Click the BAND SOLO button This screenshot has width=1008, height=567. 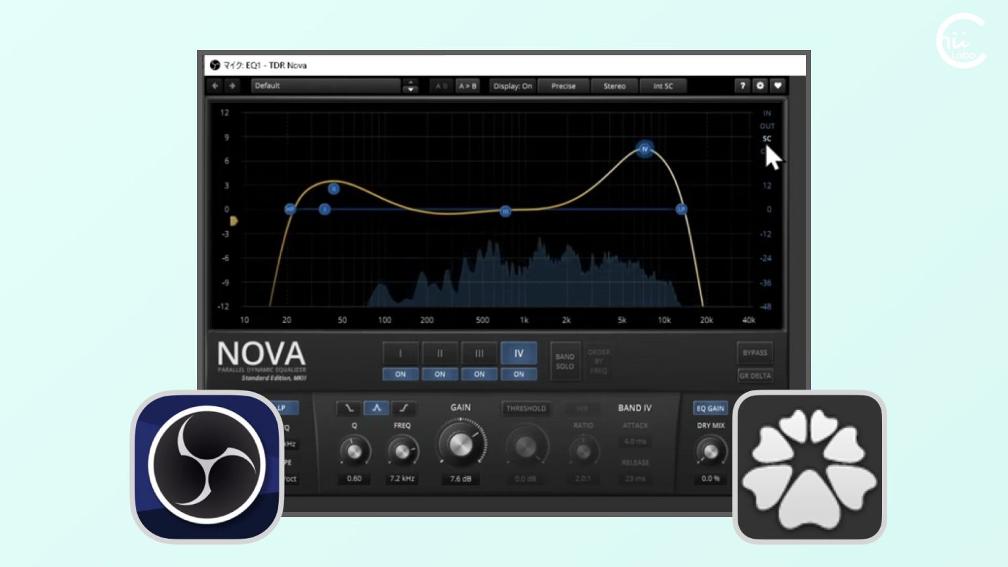(565, 362)
